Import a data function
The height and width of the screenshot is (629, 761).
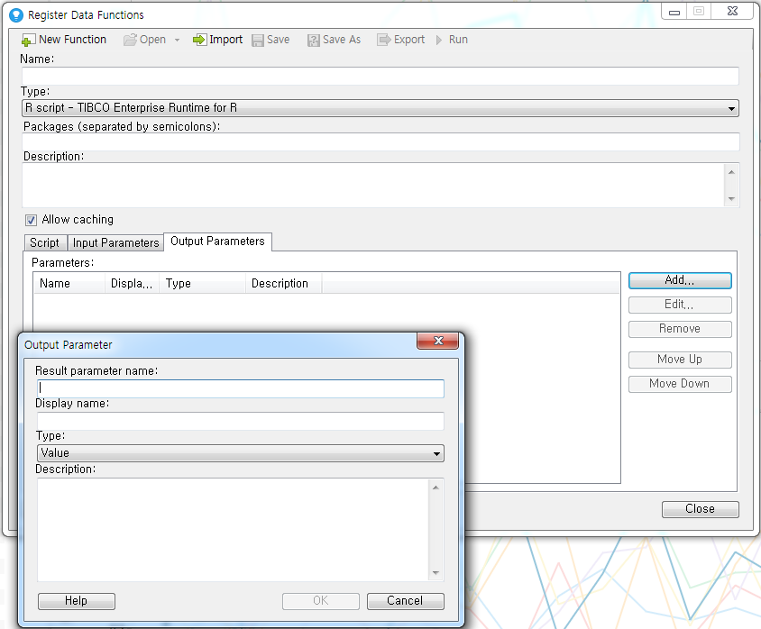217,40
